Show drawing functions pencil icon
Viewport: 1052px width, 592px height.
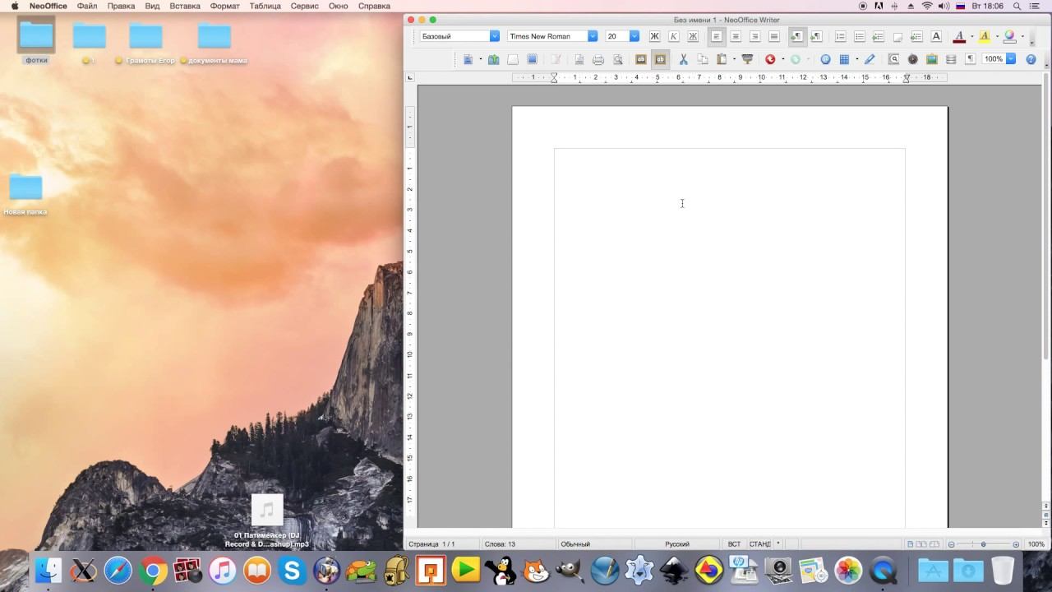pyautogui.click(x=870, y=59)
